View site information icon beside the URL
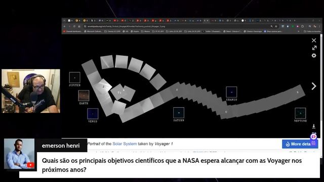Image resolution: width=324 pixels, height=182 pixels. point(85,26)
